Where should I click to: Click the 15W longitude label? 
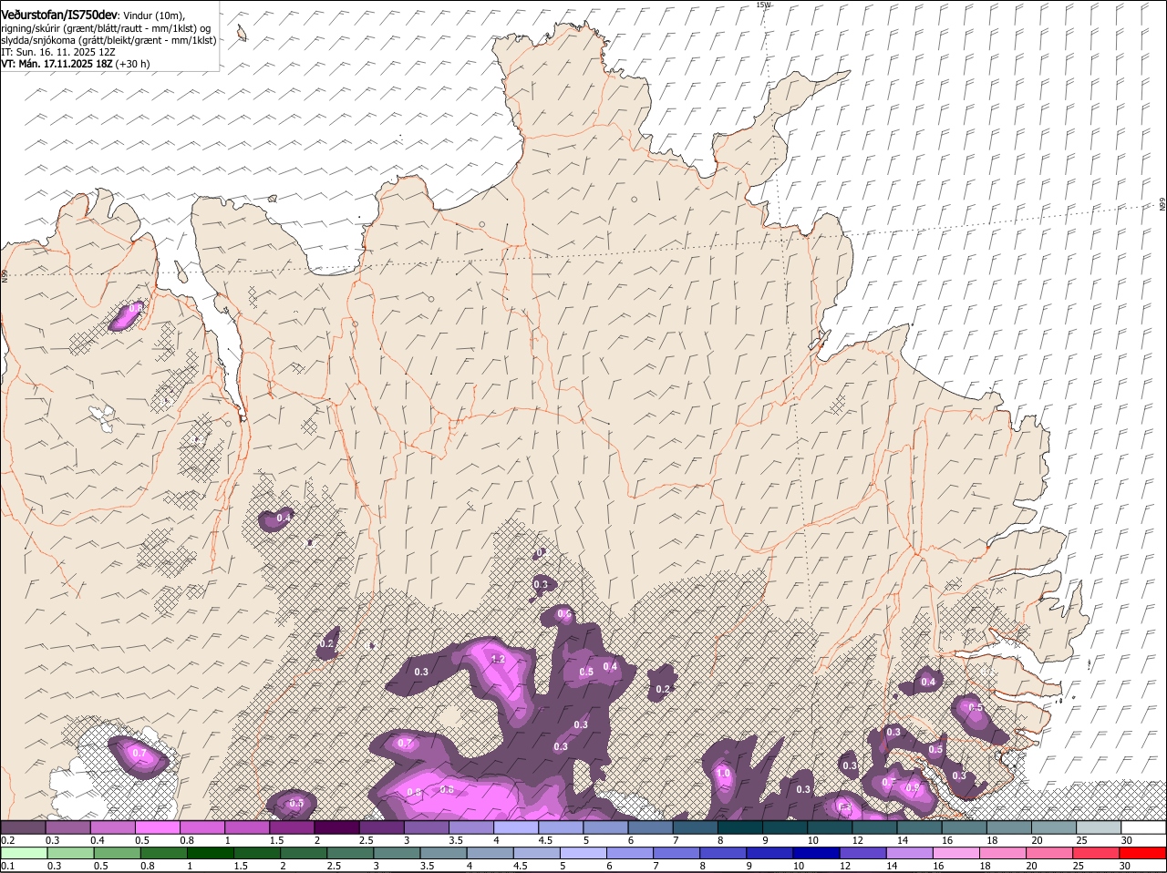(x=763, y=5)
